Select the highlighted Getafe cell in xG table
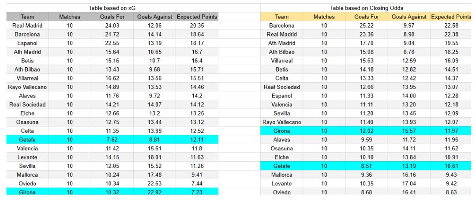The height and width of the screenshot is (203, 476). pyautogui.click(x=27, y=140)
